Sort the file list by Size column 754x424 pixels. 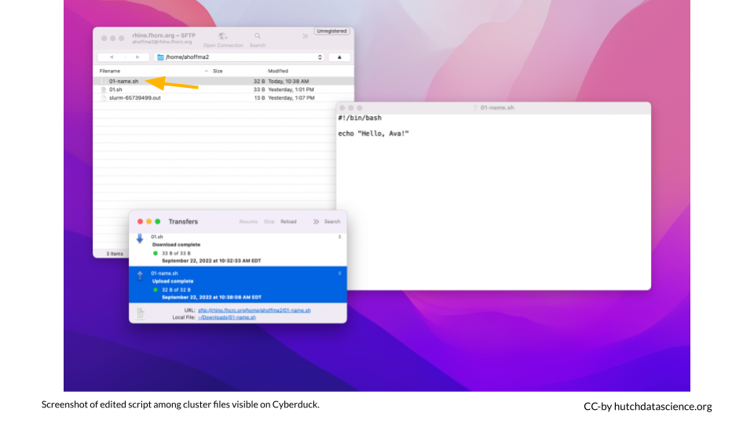218,71
